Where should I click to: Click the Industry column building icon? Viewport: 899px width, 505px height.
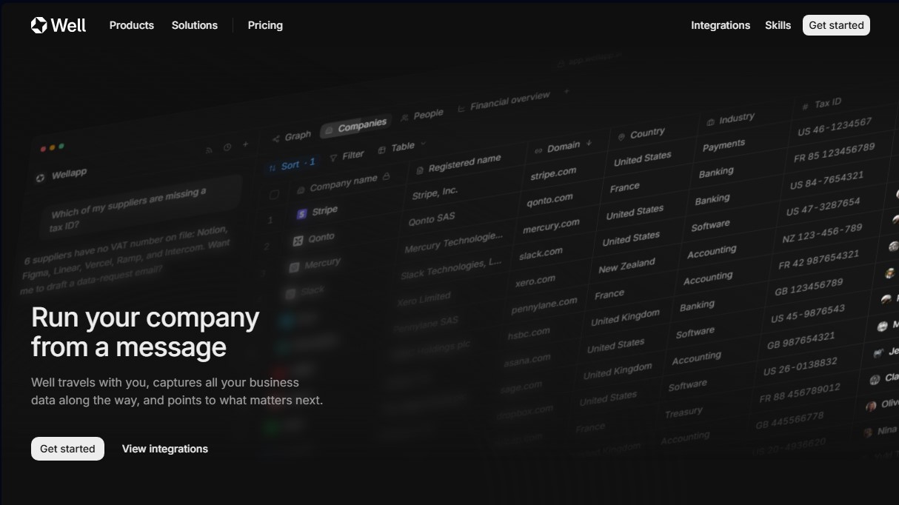click(x=710, y=121)
